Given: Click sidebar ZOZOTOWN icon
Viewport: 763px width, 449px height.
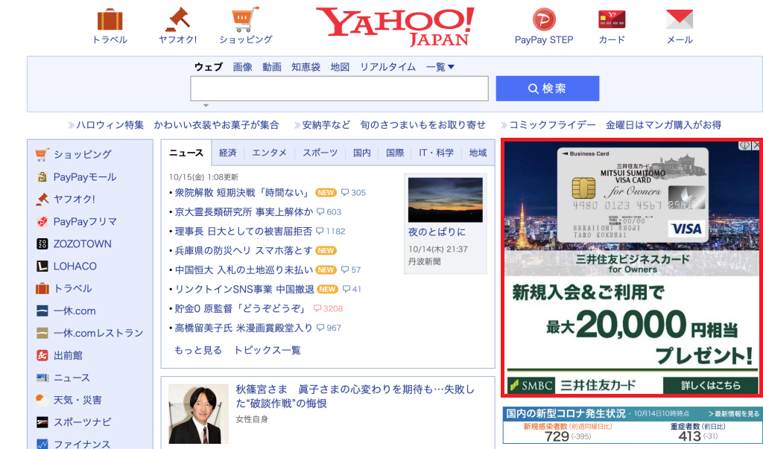Looking at the screenshot, I should pyautogui.click(x=42, y=243).
